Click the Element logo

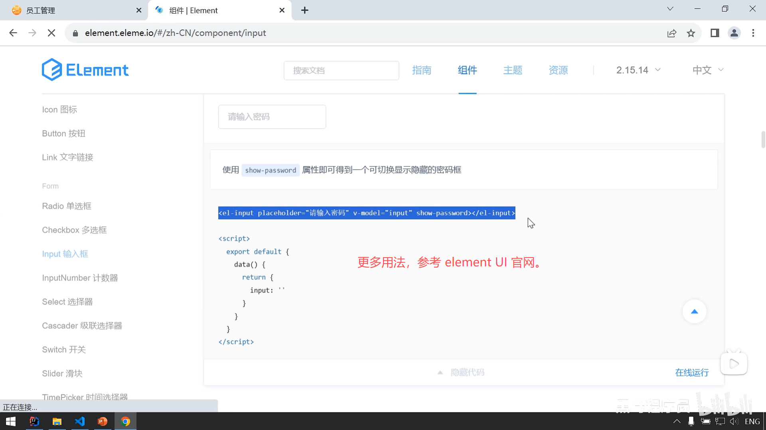click(x=85, y=70)
